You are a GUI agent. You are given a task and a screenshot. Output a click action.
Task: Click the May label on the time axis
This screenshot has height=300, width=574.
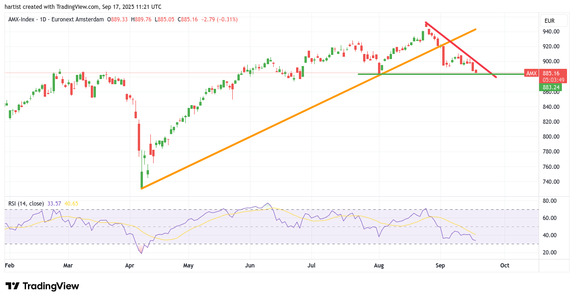tap(188, 266)
